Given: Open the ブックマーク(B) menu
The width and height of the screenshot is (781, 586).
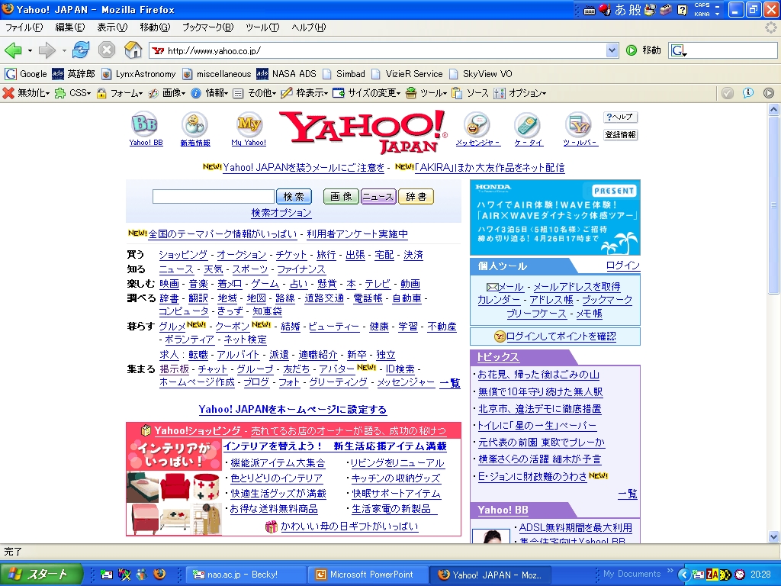Looking at the screenshot, I should point(207,27).
